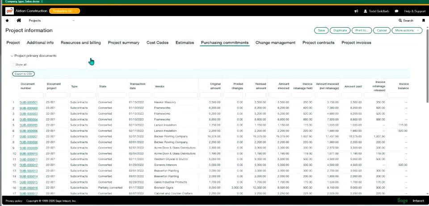Open favorites star icon

(7, 21)
